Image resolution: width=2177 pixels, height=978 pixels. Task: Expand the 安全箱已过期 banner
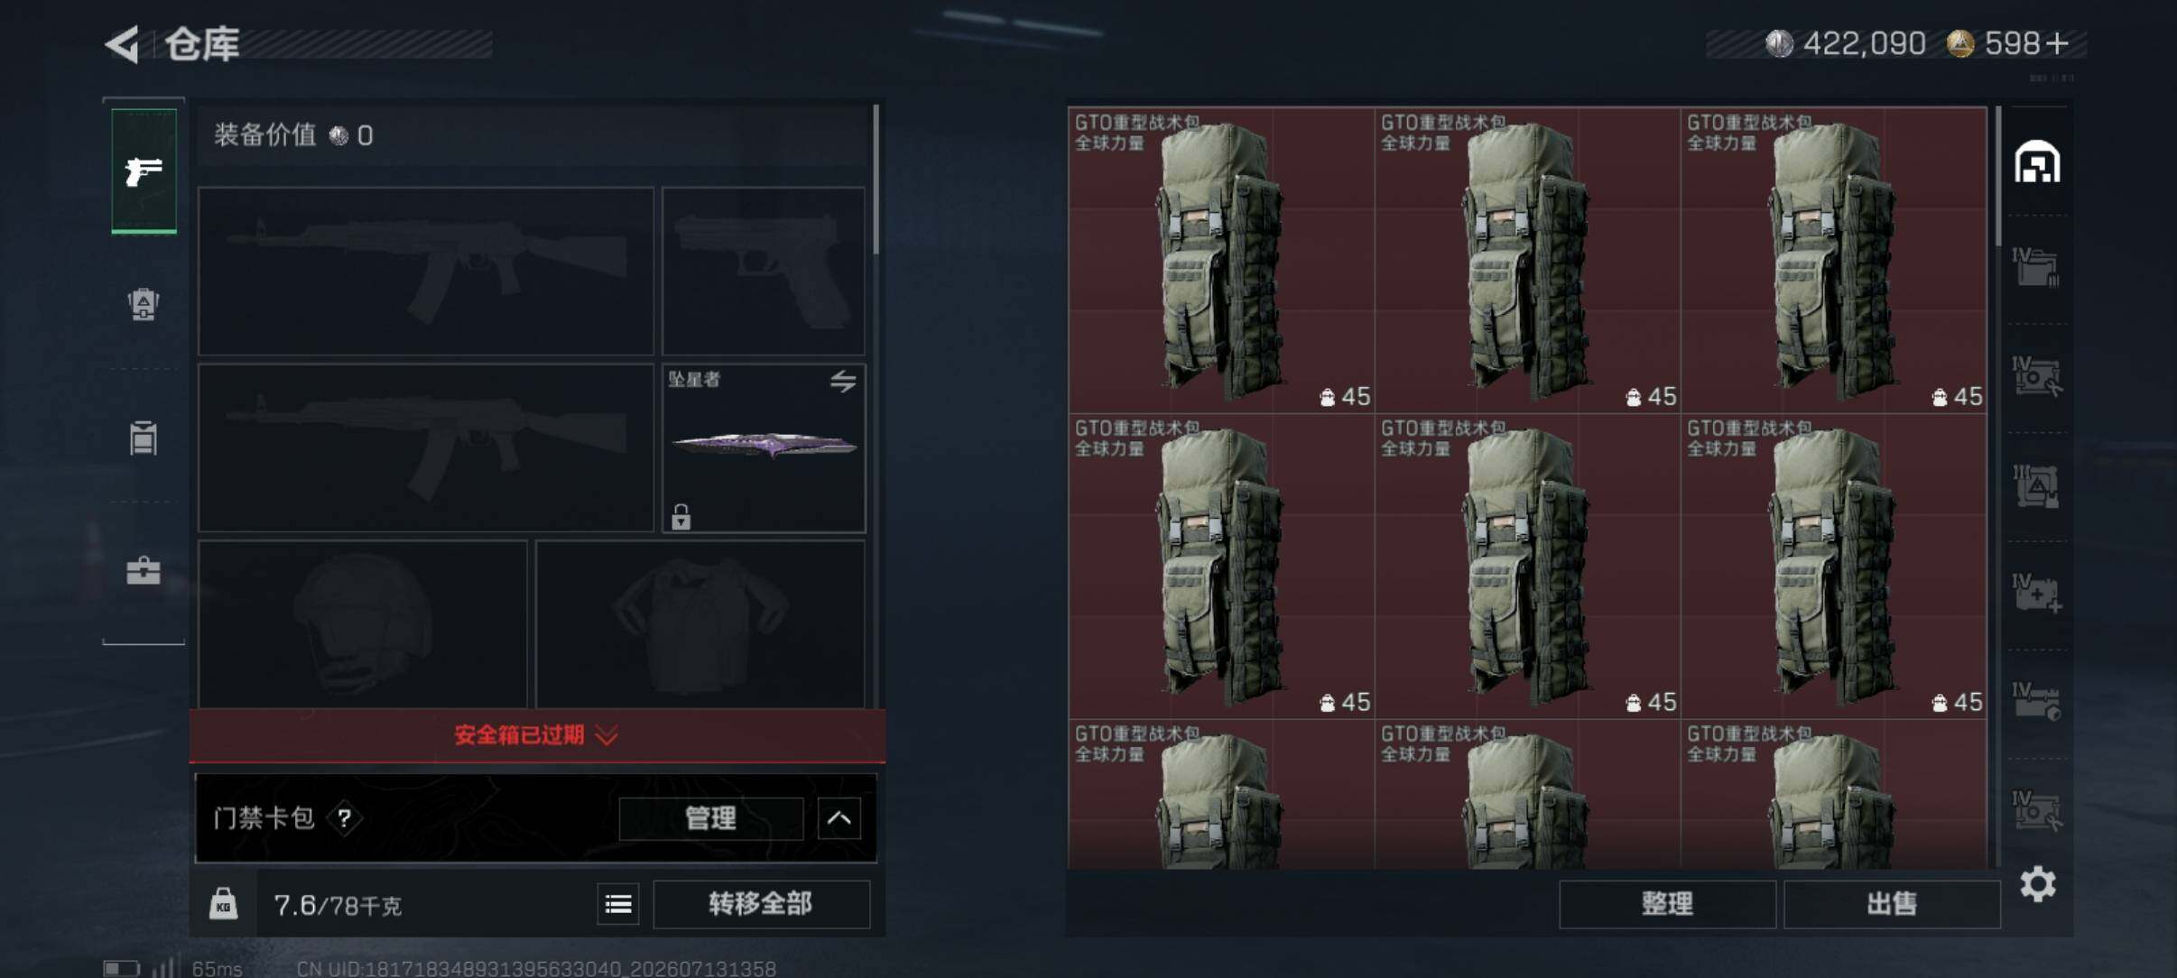pyautogui.click(x=537, y=735)
